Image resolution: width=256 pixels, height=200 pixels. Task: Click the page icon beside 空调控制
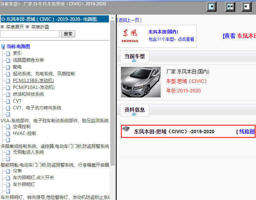[x=8, y=127]
